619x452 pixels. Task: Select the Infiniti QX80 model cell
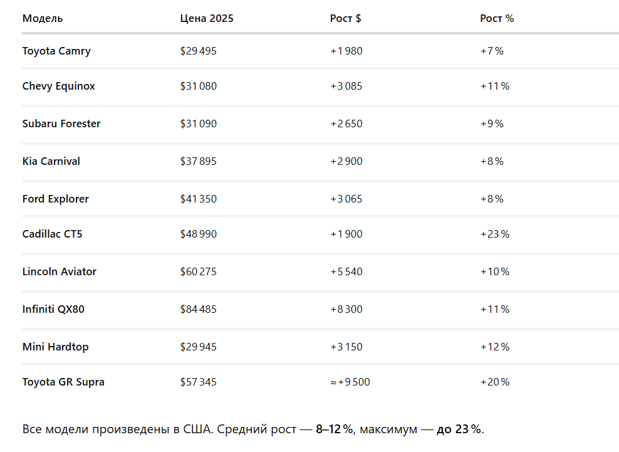pos(53,309)
